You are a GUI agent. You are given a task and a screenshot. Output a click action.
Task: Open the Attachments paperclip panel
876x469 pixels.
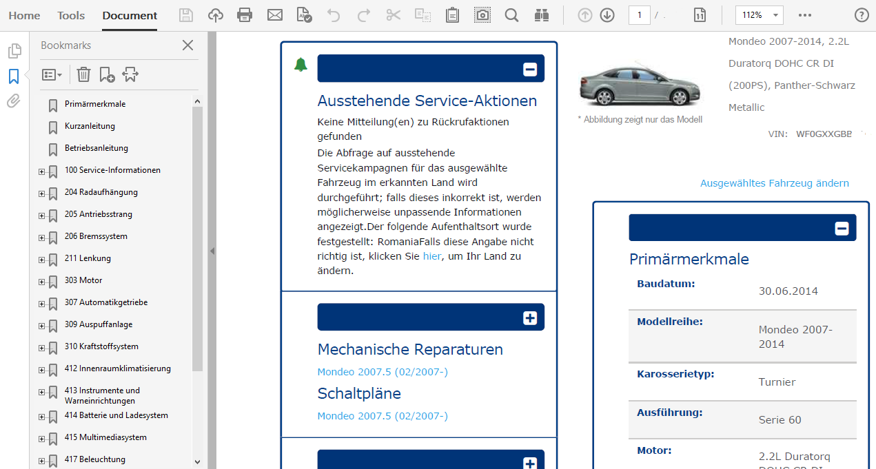pos(13,101)
